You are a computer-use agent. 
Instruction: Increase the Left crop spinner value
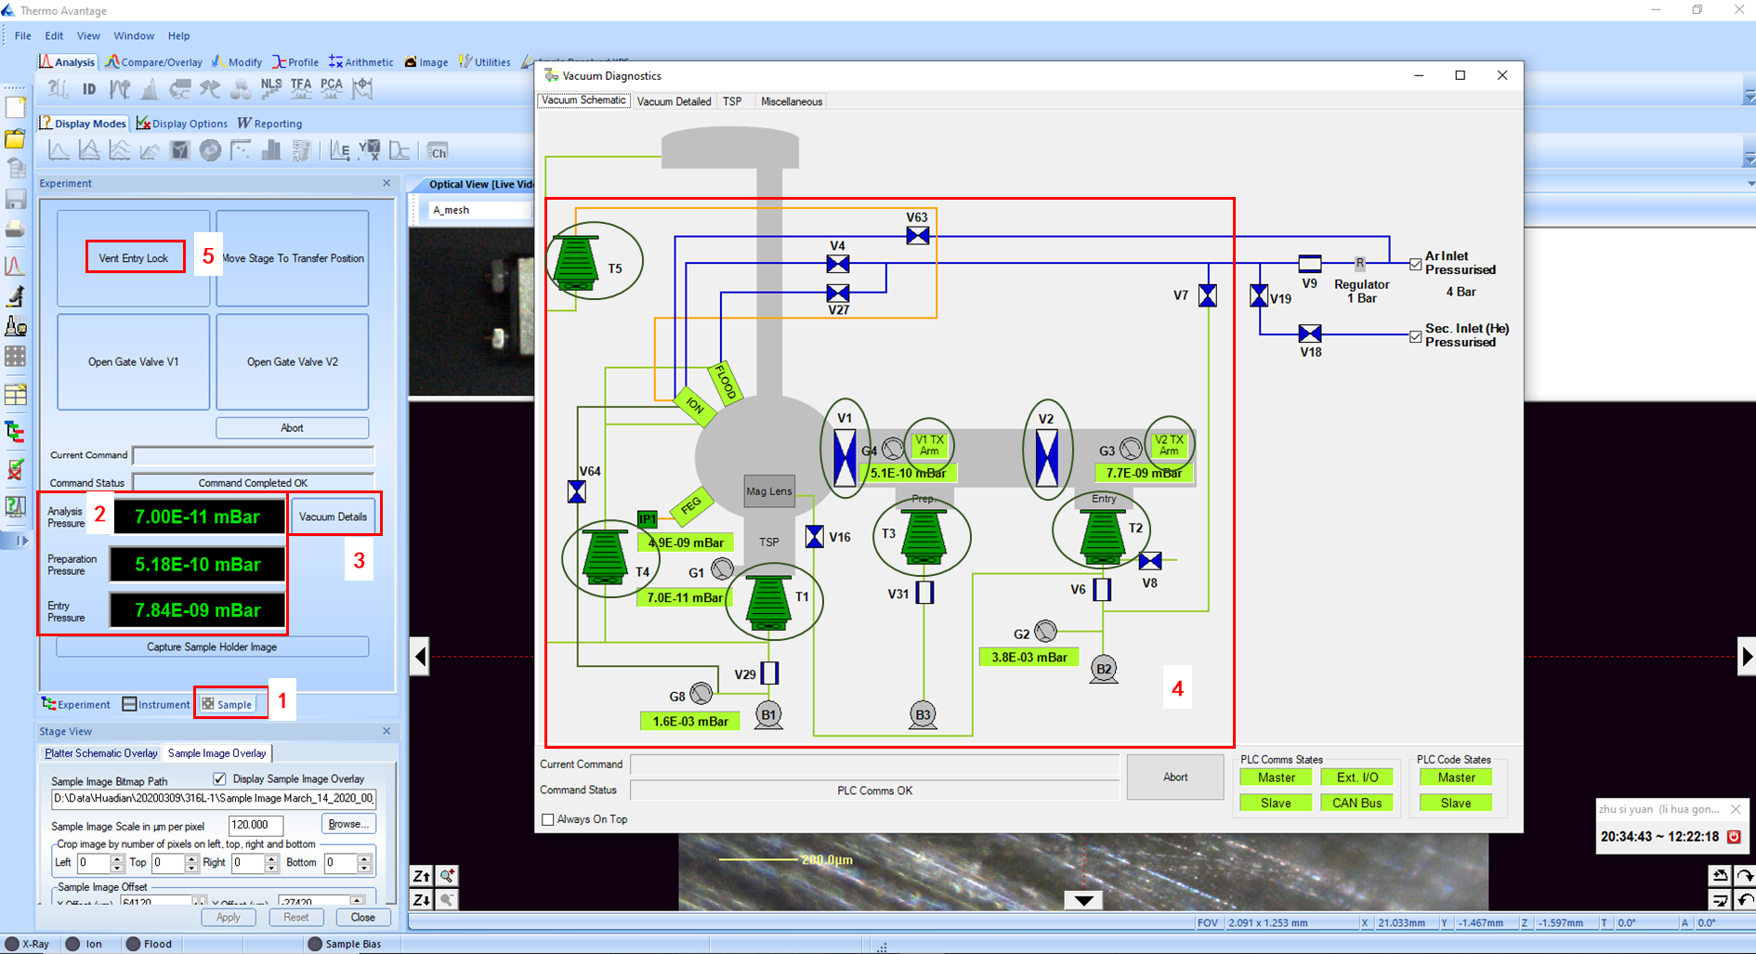(x=117, y=858)
